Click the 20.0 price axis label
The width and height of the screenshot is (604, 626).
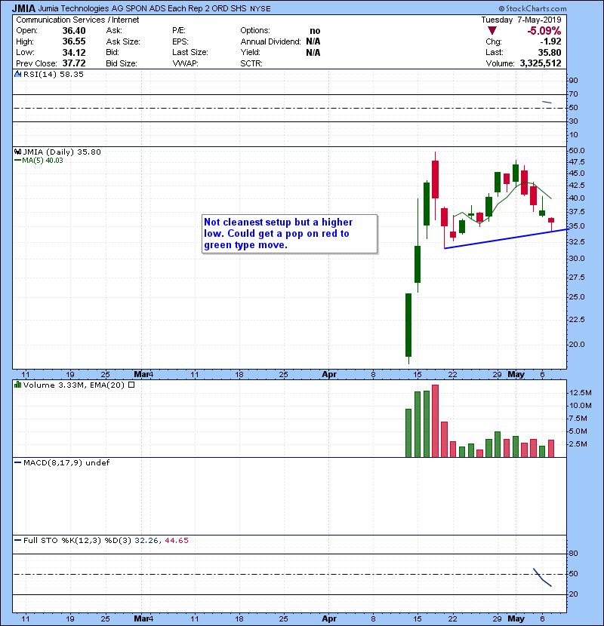[x=576, y=344]
